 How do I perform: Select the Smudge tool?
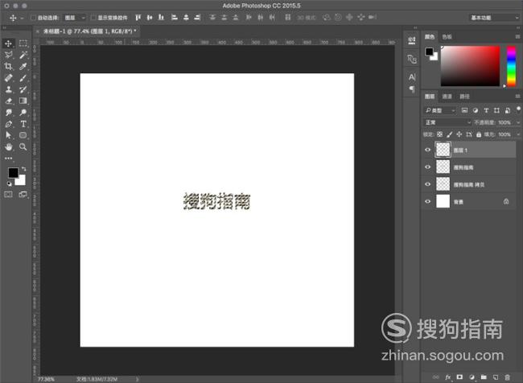(x=9, y=113)
